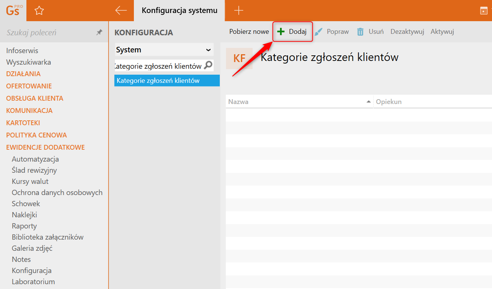The height and width of the screenshot is (289, 492).
Task: Click the KF category badge
Action: 239,58
